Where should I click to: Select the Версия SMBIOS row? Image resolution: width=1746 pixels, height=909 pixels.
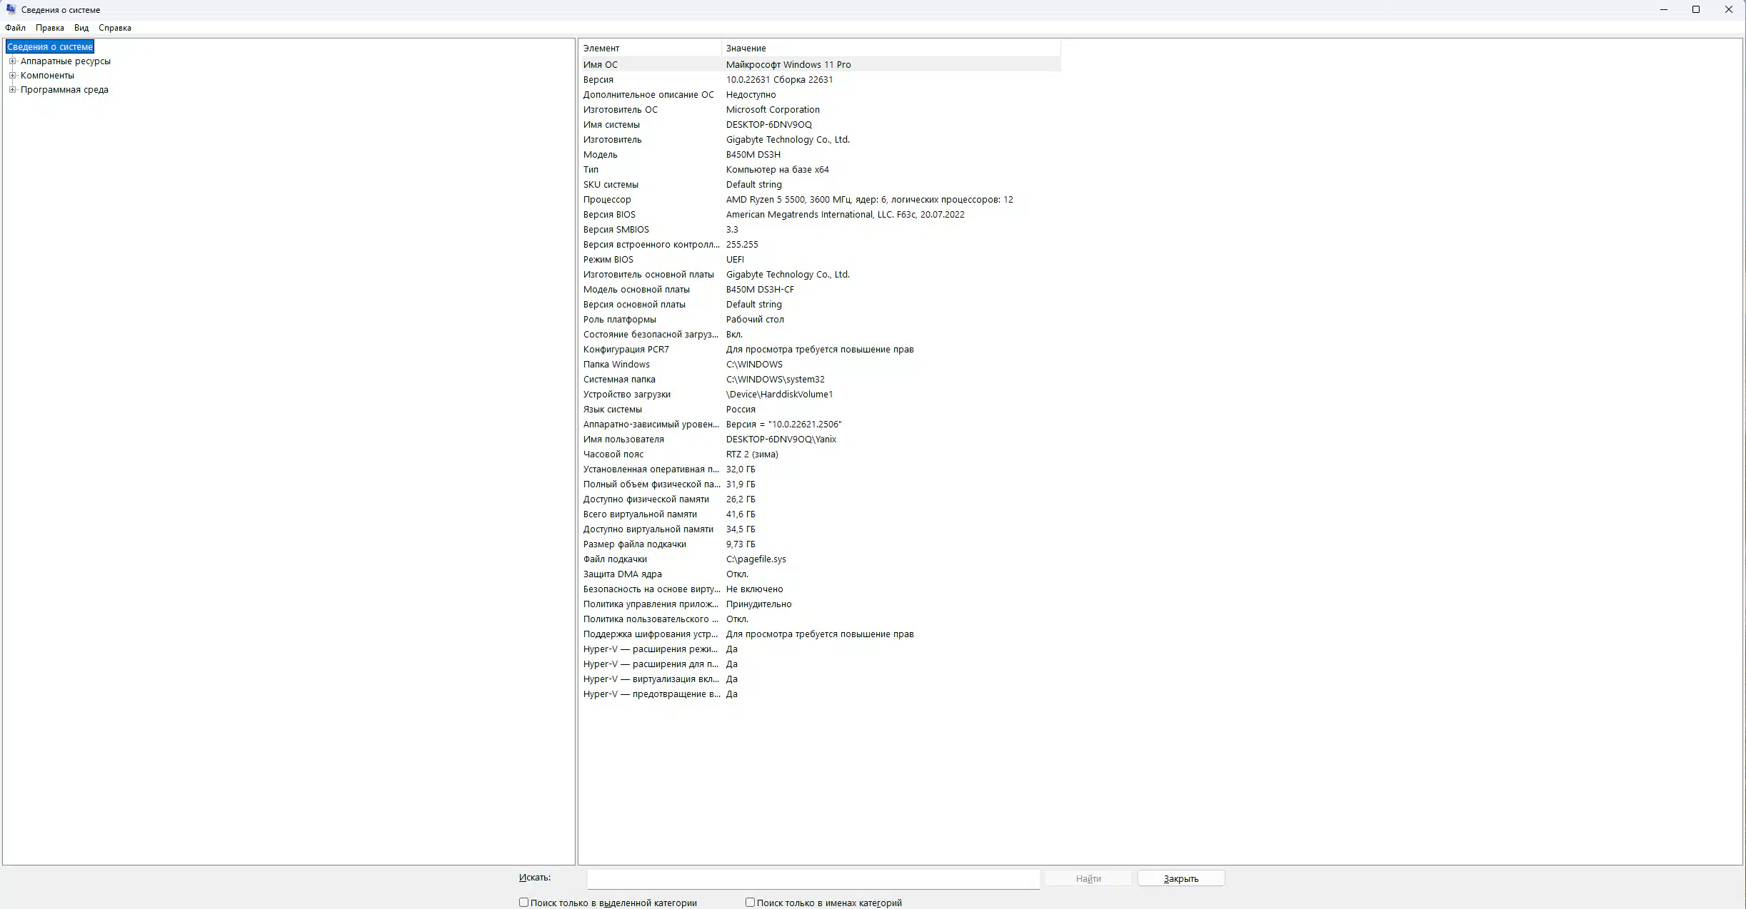(820, 229)
